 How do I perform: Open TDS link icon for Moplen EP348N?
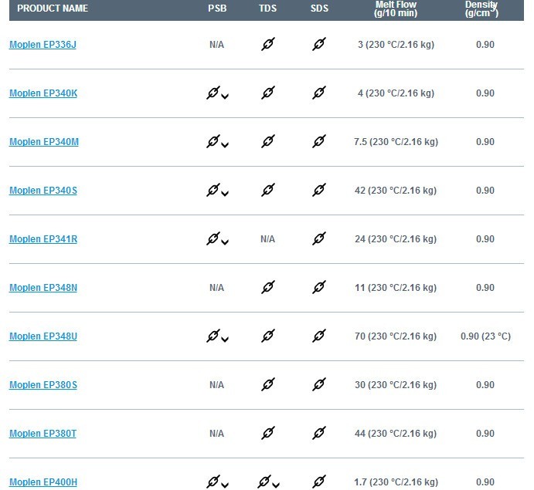268,287
